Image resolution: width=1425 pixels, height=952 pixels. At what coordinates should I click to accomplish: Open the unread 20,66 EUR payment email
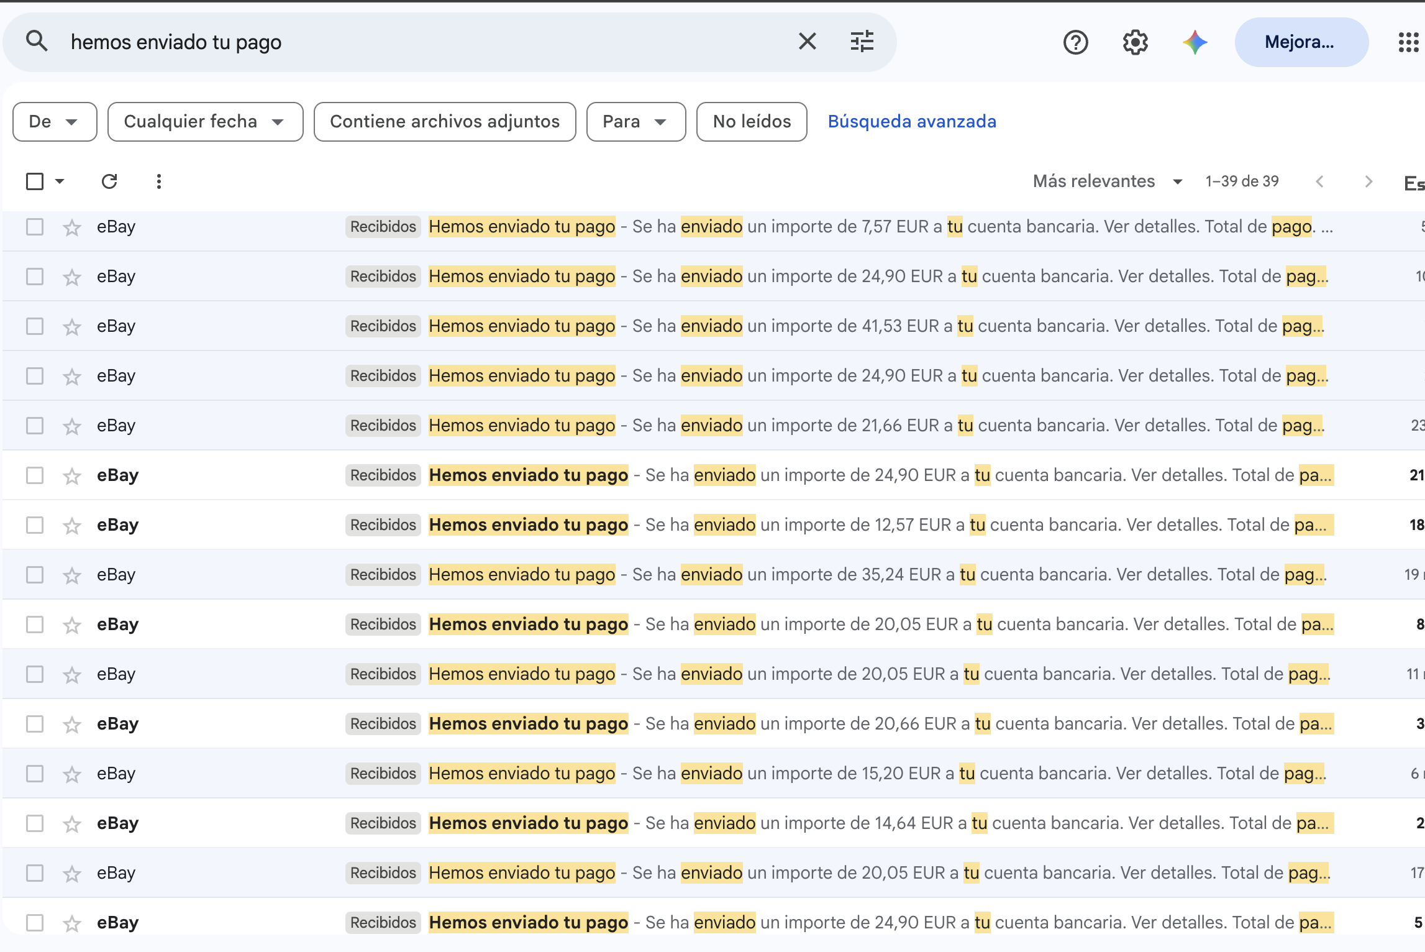click(713, 724)
